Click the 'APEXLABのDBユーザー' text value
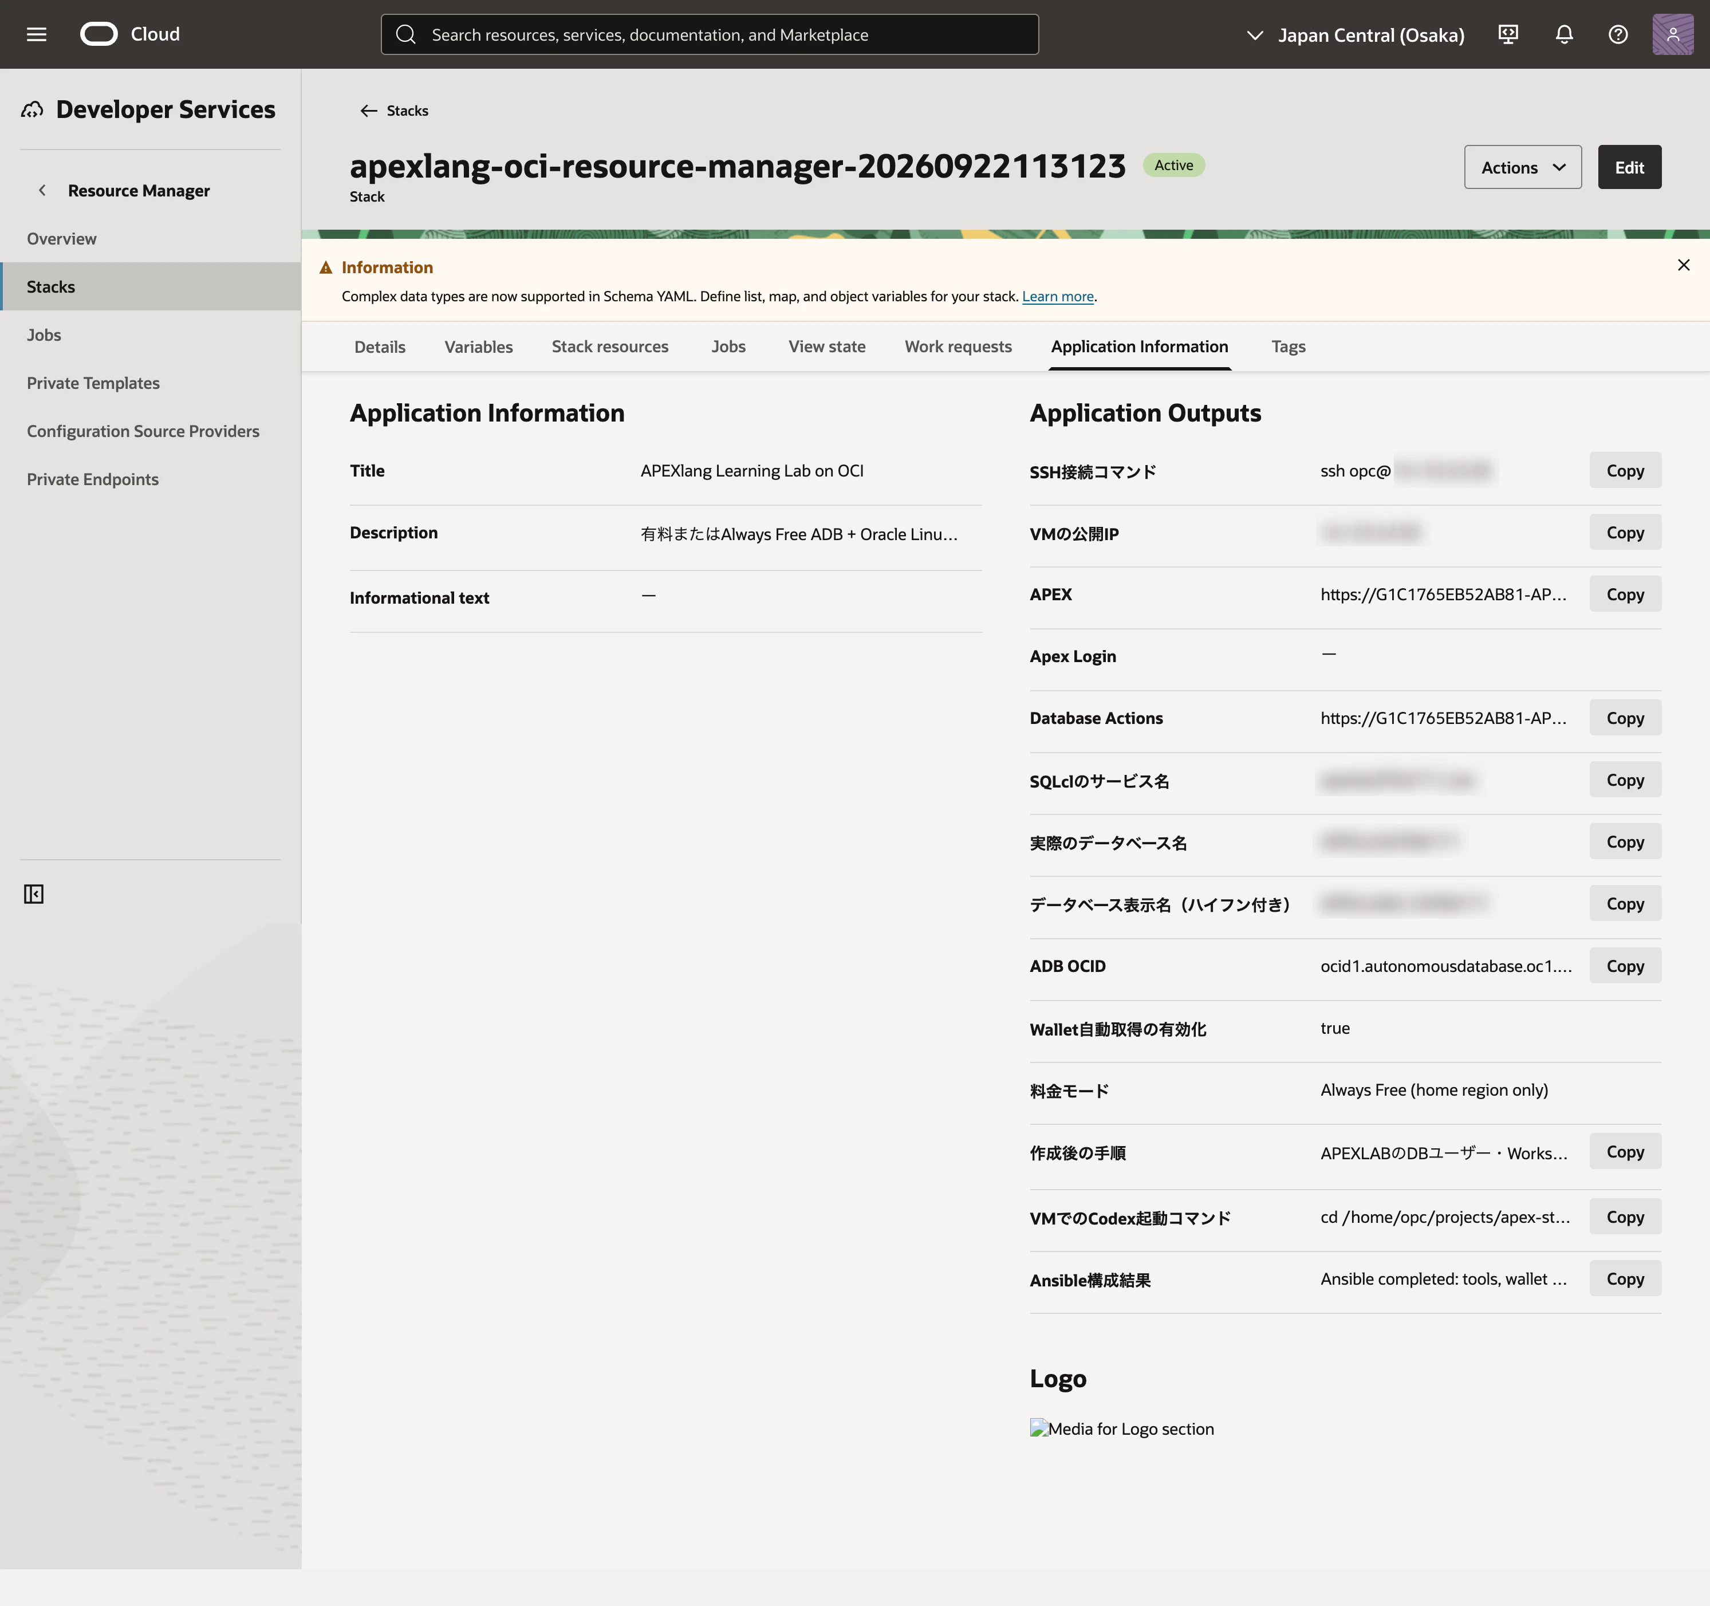Viewport: 1710px width, 1606px height. tap(1443, 1153)
